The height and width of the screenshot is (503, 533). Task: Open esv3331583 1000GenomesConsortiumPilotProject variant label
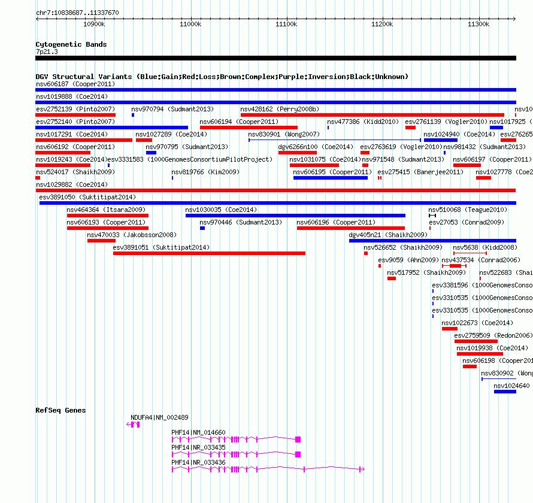[x=190, y=159]
